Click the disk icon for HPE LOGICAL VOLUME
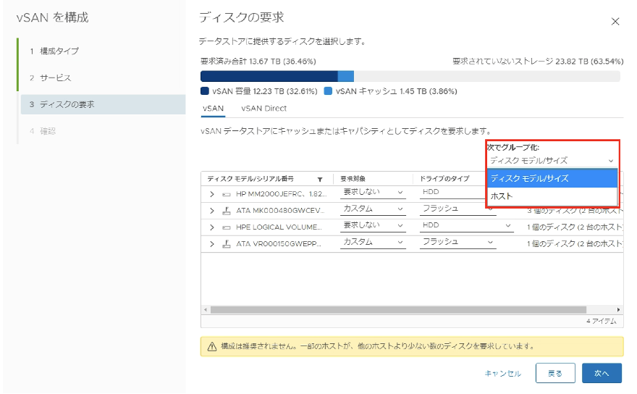 [227, 227]
